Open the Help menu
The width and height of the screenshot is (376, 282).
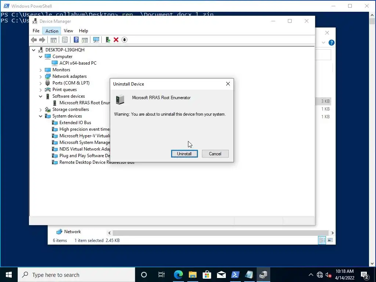point(83,31)
